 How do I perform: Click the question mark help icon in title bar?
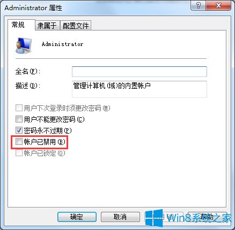pyautogui.click(x=199, y=5)
